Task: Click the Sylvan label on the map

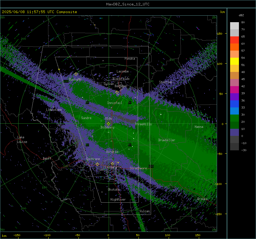Action: point(109,84)
